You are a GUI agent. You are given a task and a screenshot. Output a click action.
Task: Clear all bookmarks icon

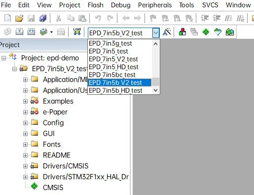coord(189,18)
